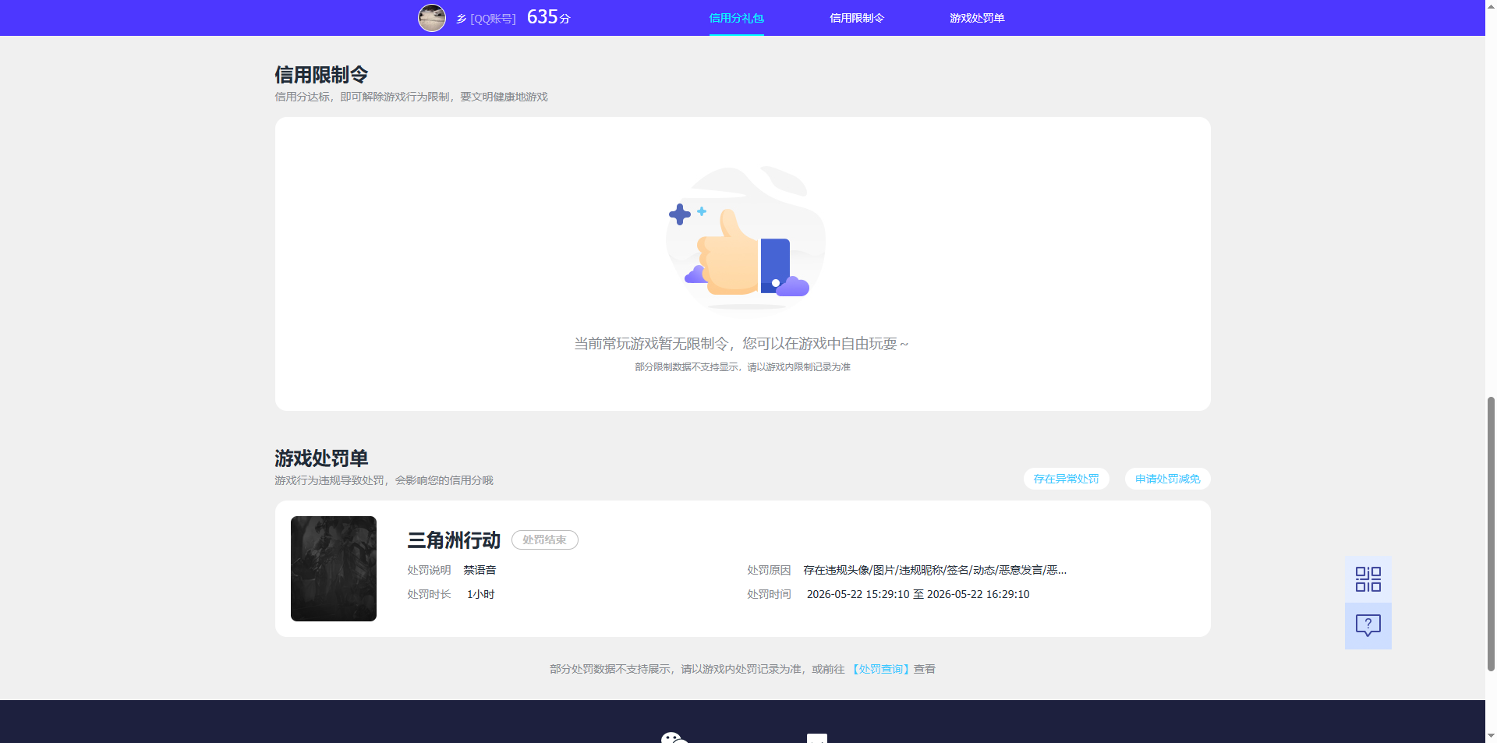Screen dimensions: 1497x743
Task: Open the help question bubble icon
Action: [1368, 626]
